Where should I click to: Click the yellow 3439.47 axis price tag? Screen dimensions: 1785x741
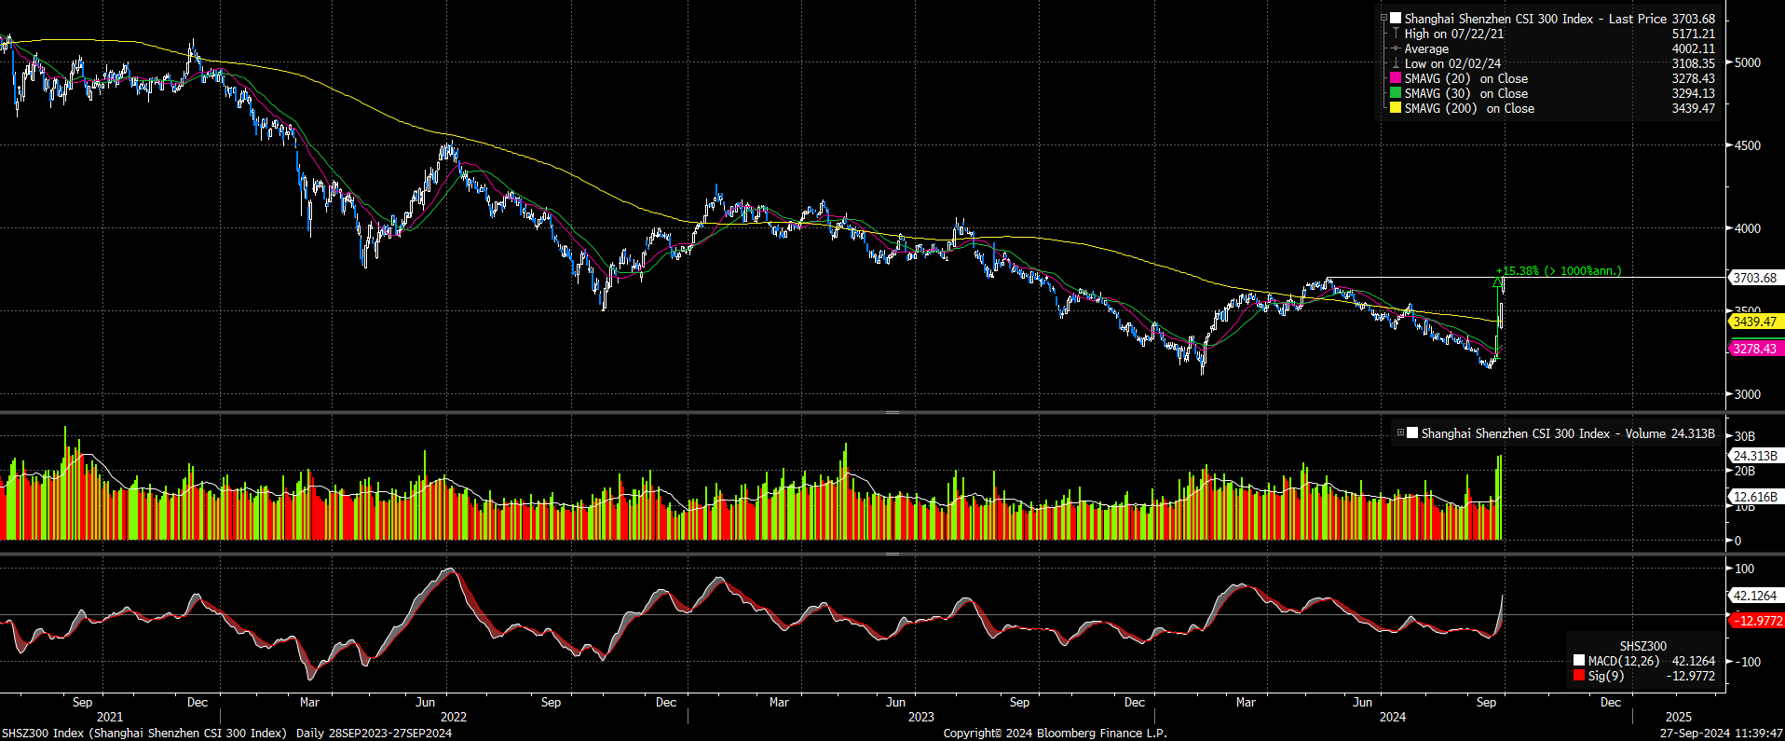coord(1754,322)
